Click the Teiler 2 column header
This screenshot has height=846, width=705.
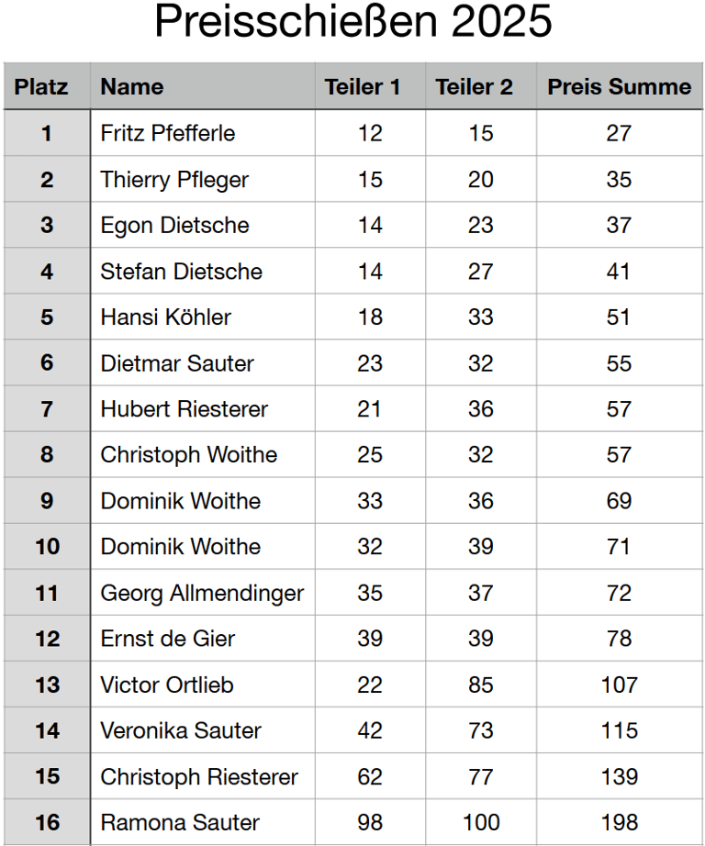coord(474,87)
